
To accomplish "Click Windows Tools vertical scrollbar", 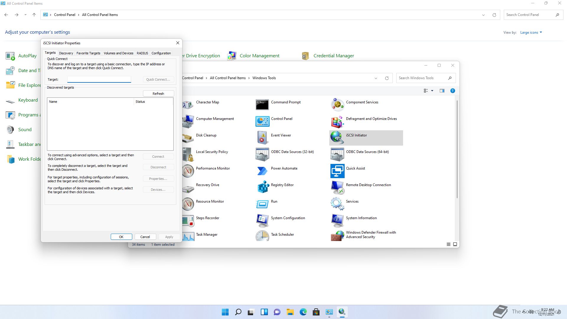I will pos(457,149).
